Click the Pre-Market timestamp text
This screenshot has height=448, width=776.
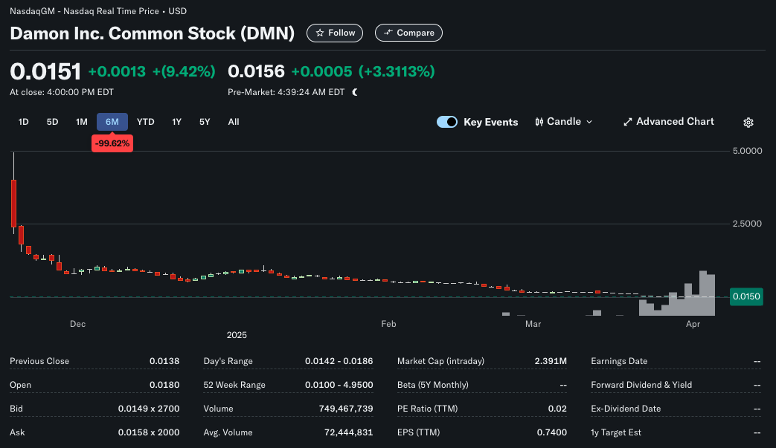pyautogui.click(x=286, y=92)
